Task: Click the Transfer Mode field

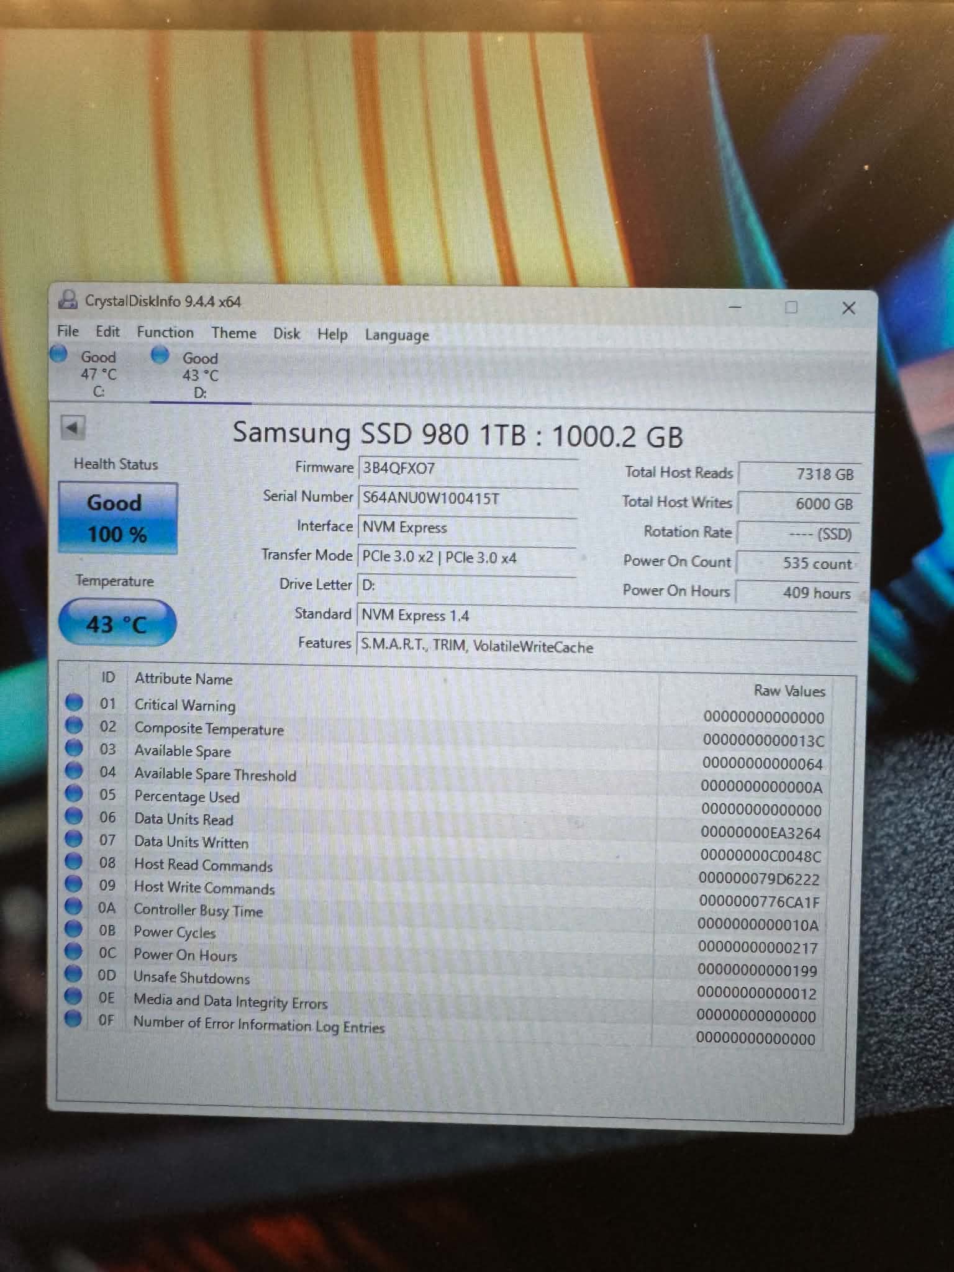Action: [x=467, y=557]
